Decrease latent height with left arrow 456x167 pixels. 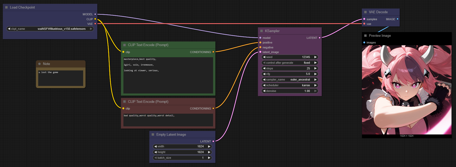click(155, 152)
